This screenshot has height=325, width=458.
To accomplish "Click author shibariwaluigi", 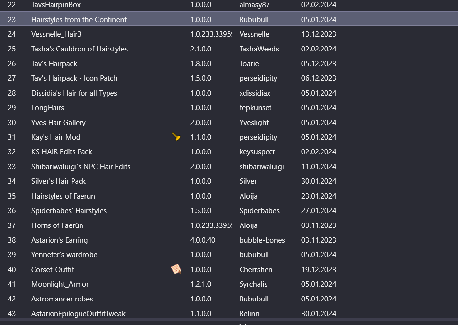I will coord(262,167).
